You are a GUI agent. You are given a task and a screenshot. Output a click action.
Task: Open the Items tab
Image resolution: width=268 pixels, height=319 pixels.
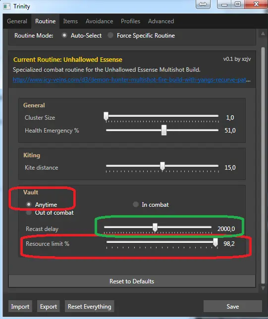(70, 21)
